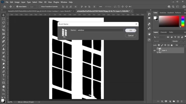Select the Rectangular Marquee tool
The width and height of the screenshot is (186, 104).
click(3, 19)
